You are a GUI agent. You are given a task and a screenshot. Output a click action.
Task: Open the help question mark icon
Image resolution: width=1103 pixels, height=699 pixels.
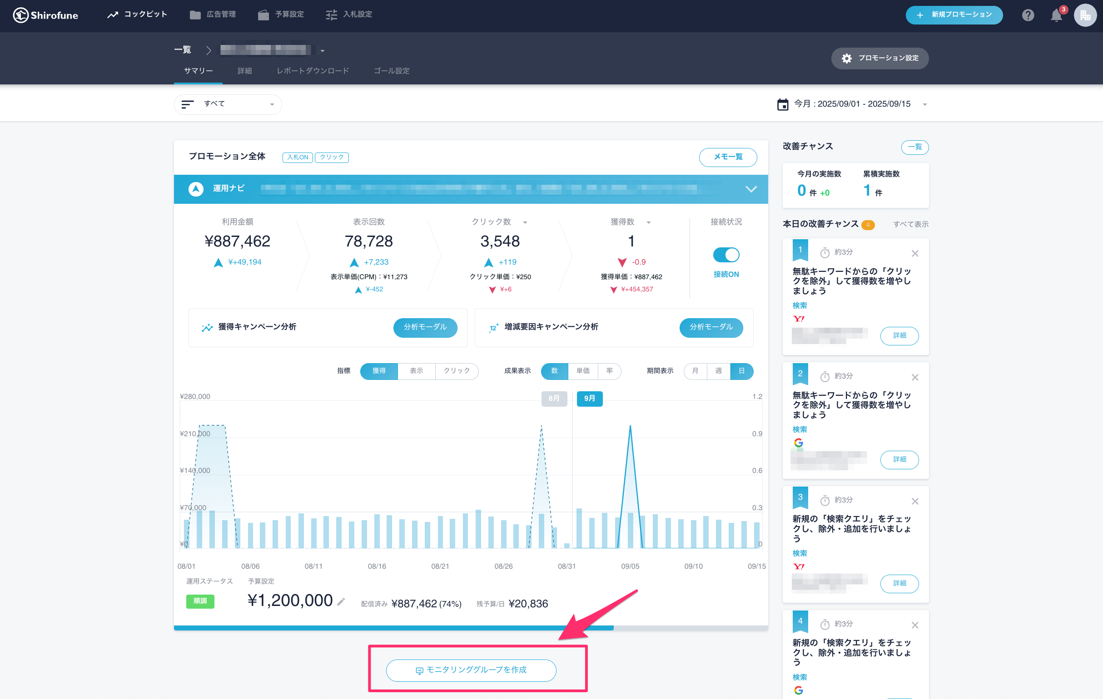(1028, 15)
